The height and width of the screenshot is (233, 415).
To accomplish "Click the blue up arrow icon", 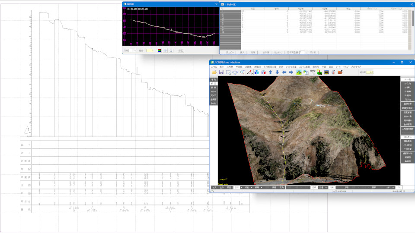I will tap(270, 72).
